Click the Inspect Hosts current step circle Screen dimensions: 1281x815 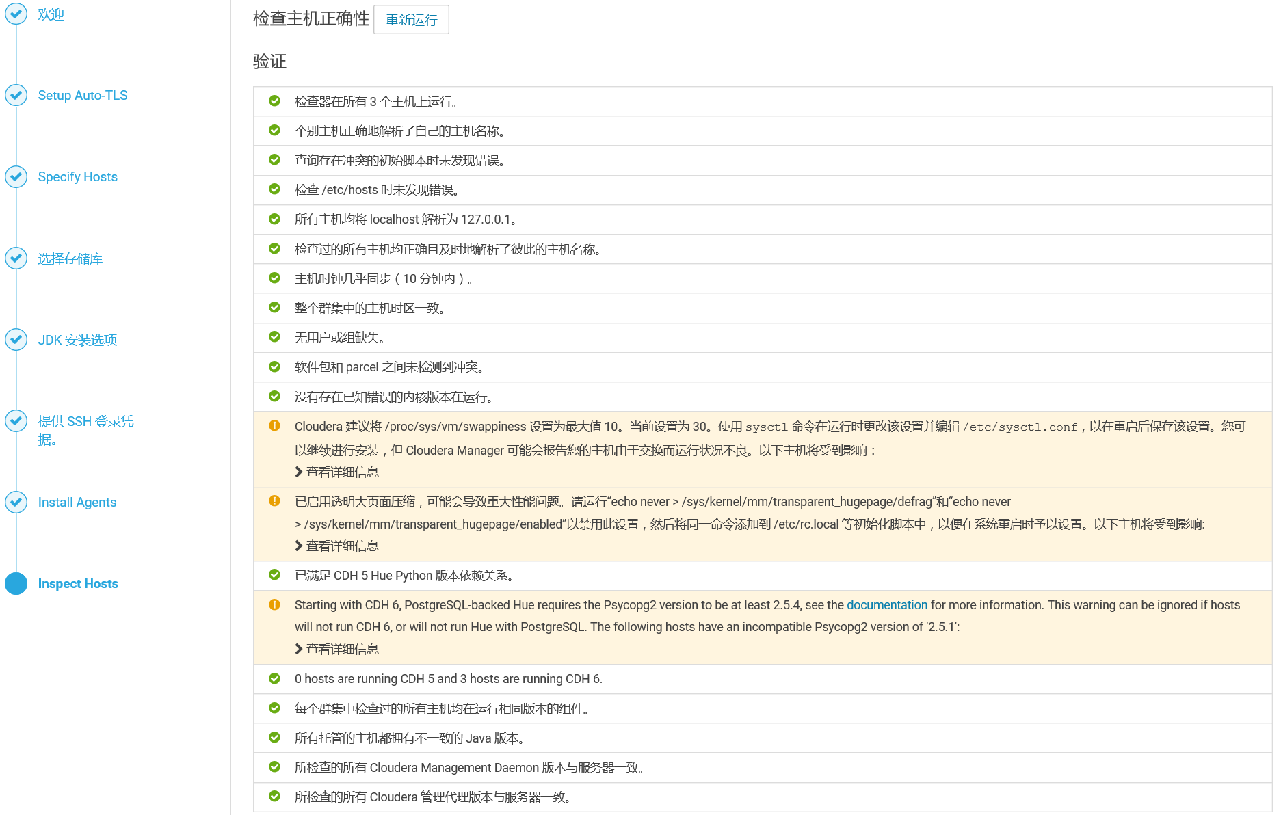point(16,583)
